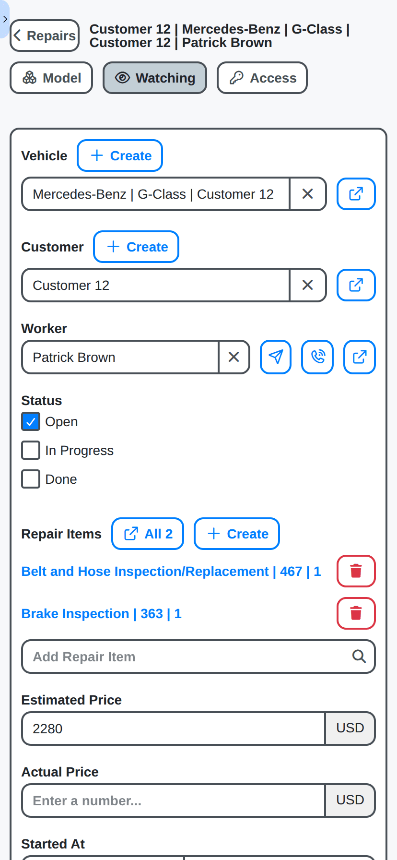
Task: Check the In Progress status checkbox
Action: point(31,450)
